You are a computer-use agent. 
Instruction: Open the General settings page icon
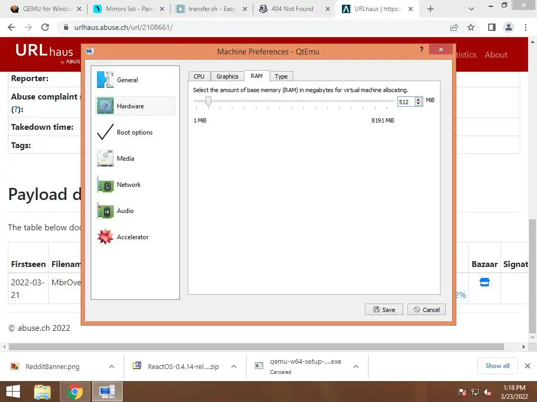tap(105, 80)
